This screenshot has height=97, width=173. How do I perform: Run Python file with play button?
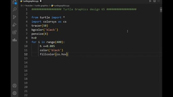pyautogui.click(x=150, y=1)
